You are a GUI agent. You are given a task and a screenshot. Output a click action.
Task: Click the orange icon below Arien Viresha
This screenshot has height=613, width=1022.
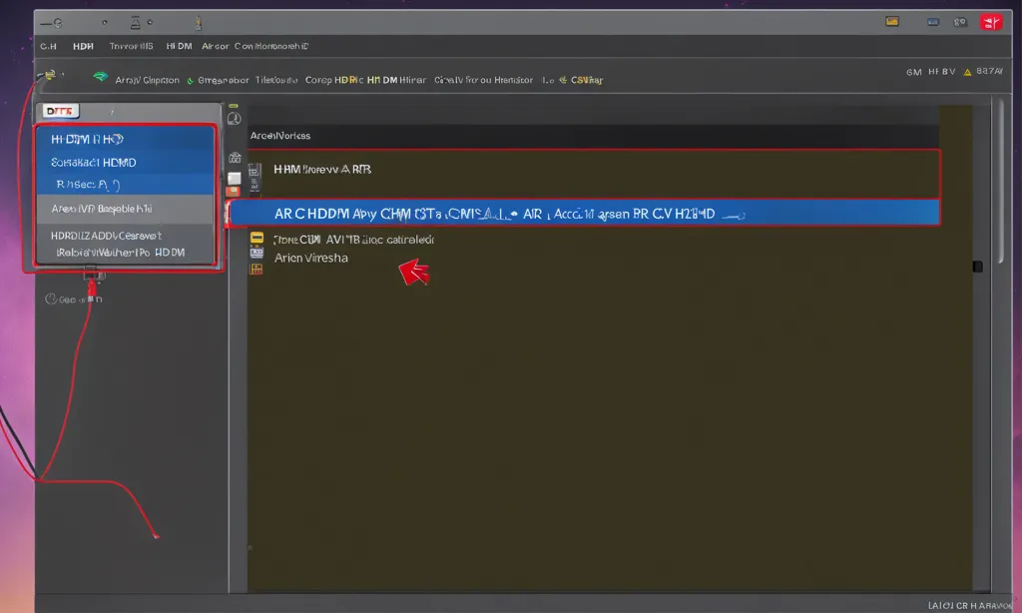[256, 270]
